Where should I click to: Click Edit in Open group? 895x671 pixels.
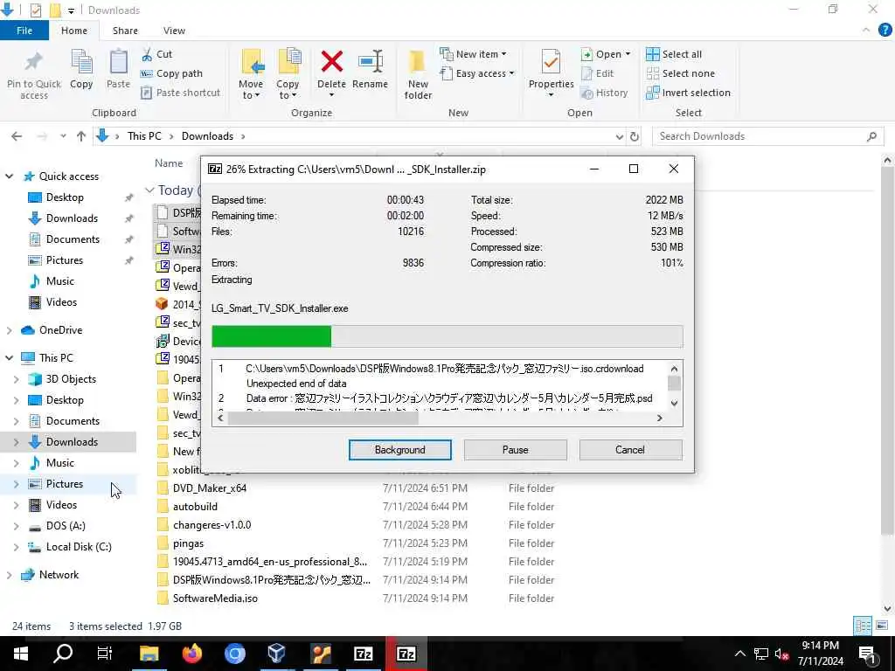[x=598, y=73]
